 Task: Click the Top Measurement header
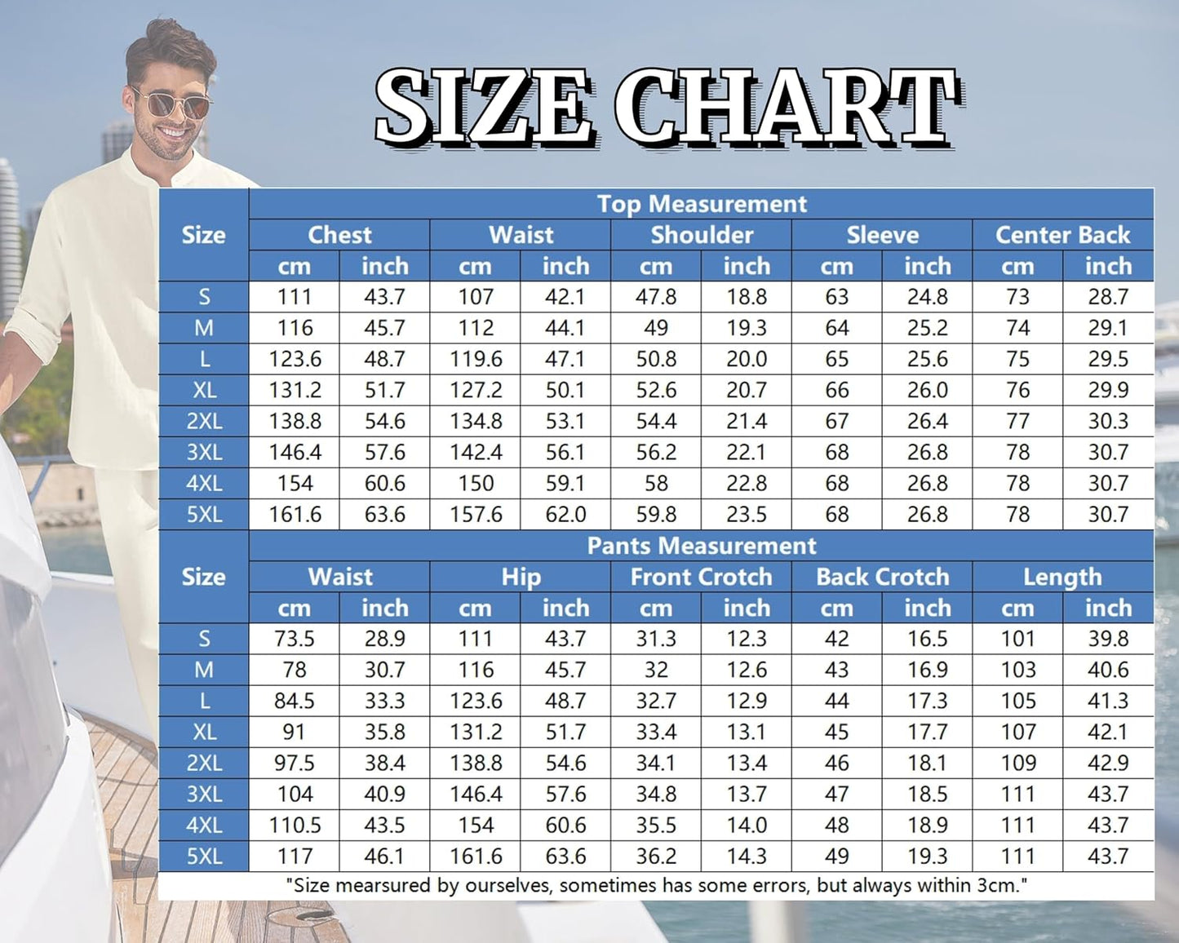coord(701,204)
